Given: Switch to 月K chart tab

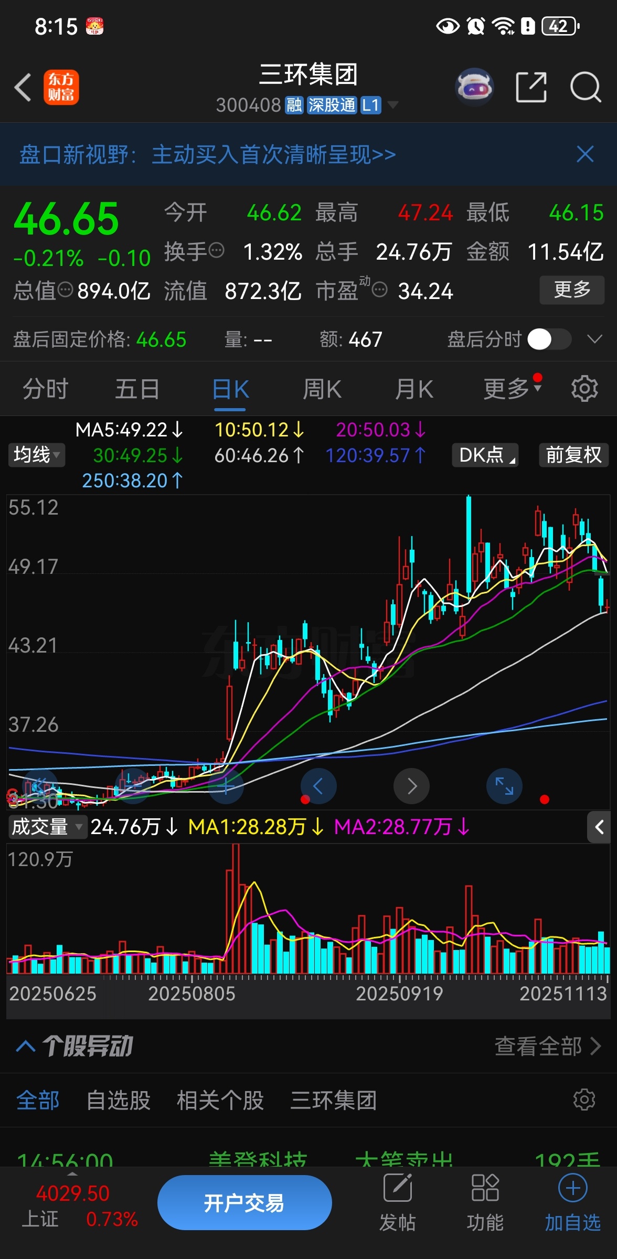Looking at the screenshot, I should click(414, 389).
